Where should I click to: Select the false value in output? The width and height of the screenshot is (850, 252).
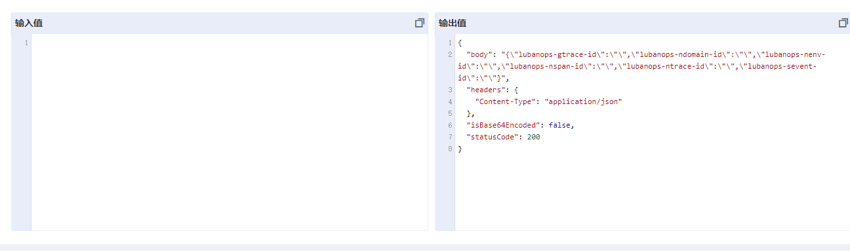tap(559, 125)
